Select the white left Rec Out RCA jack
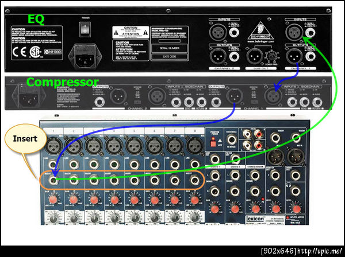 pos(247,145)
